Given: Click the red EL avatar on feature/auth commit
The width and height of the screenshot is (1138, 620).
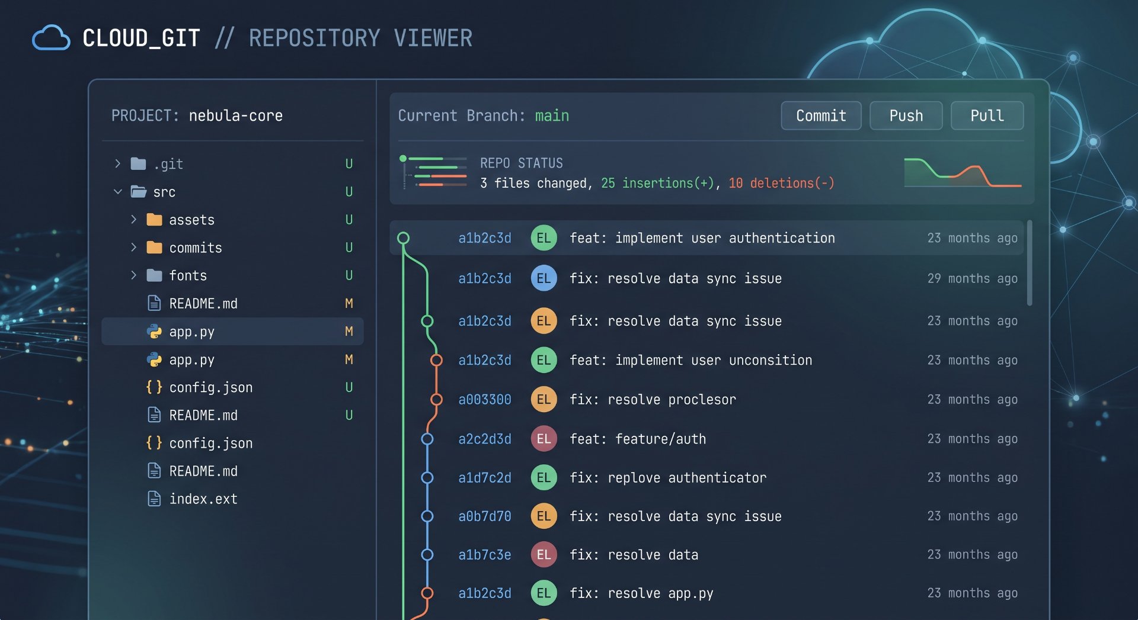Looking at the screenshot, I should (x=544, y=439).
